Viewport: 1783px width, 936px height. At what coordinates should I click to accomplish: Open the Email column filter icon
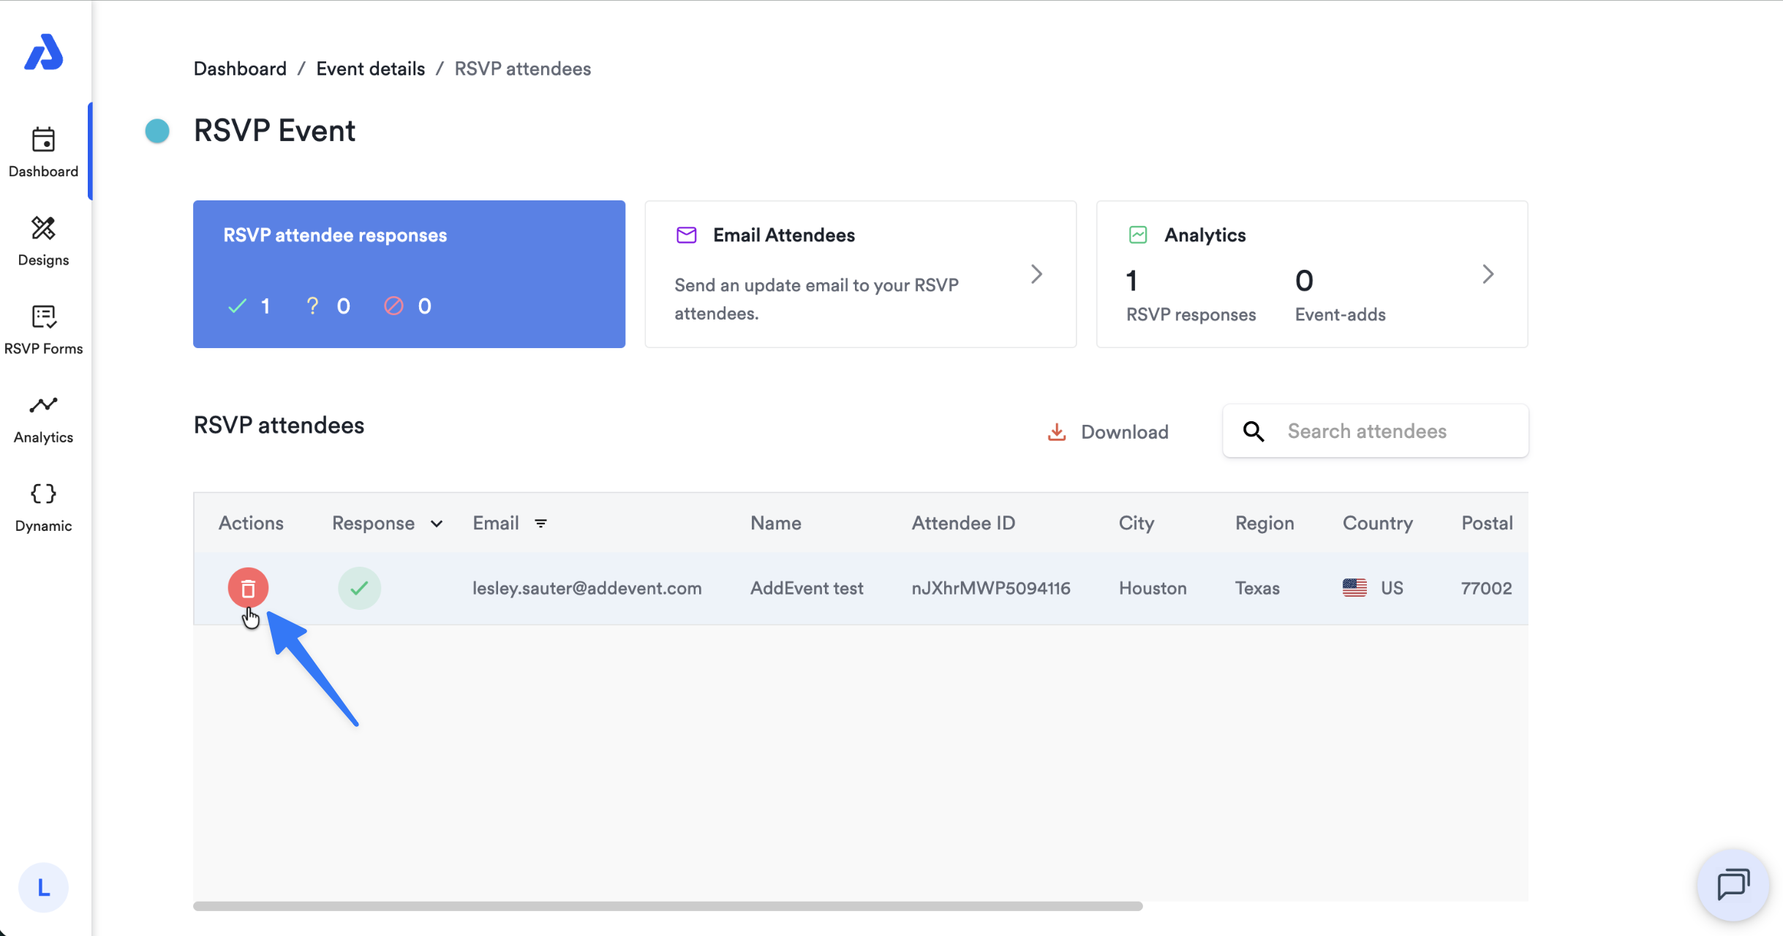click(540, 524)
